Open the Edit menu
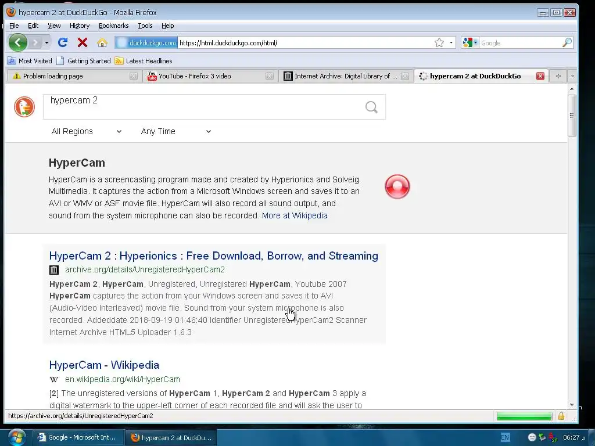Viewport: 595px width, 446px height. 33,26
